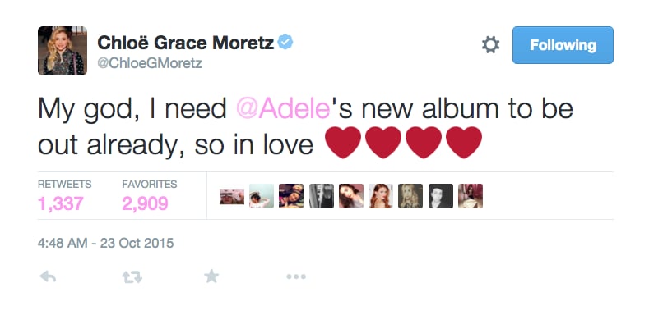Favorite the tweet with star icon

click(x=211, y=276)
